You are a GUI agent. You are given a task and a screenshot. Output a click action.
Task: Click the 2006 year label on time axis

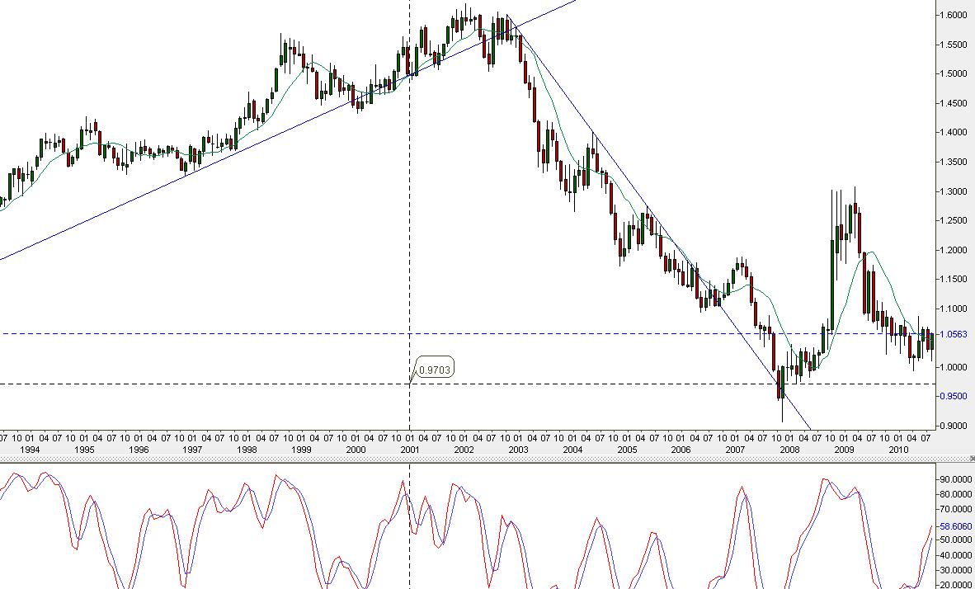[681, 449]
